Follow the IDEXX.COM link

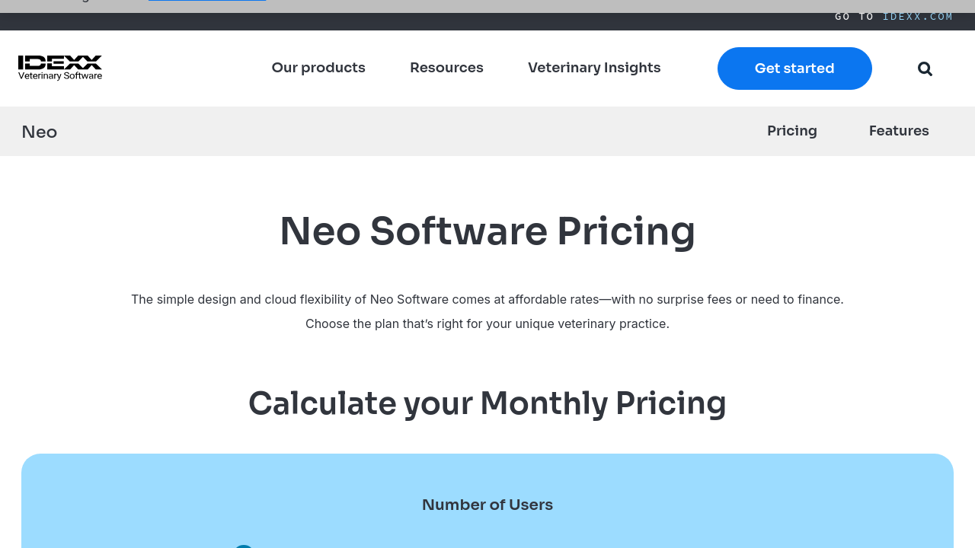pos(918,17)
